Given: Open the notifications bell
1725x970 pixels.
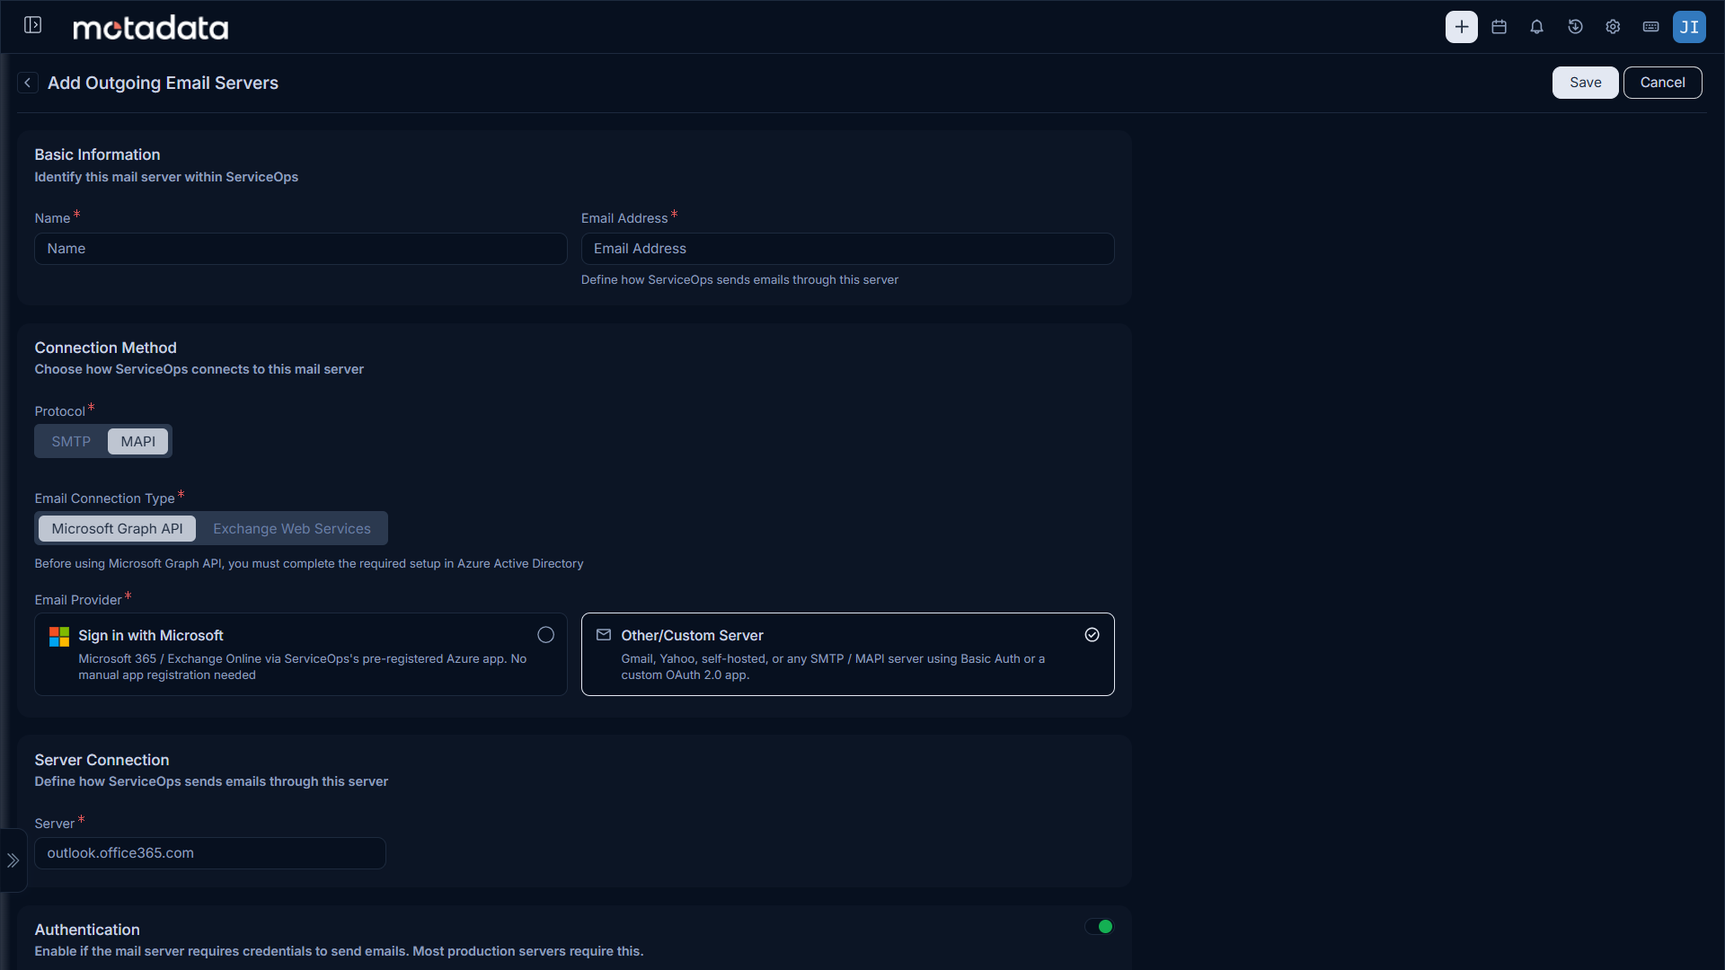Looking at the screenshot, I should (x=1536, y=27).
